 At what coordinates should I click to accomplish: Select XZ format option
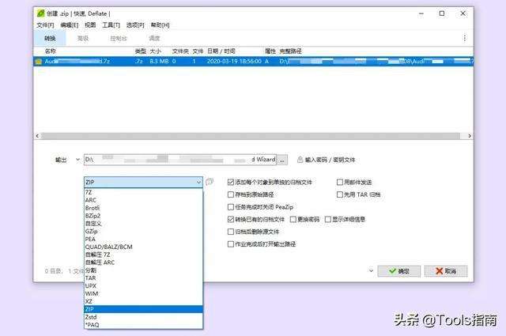143,301
